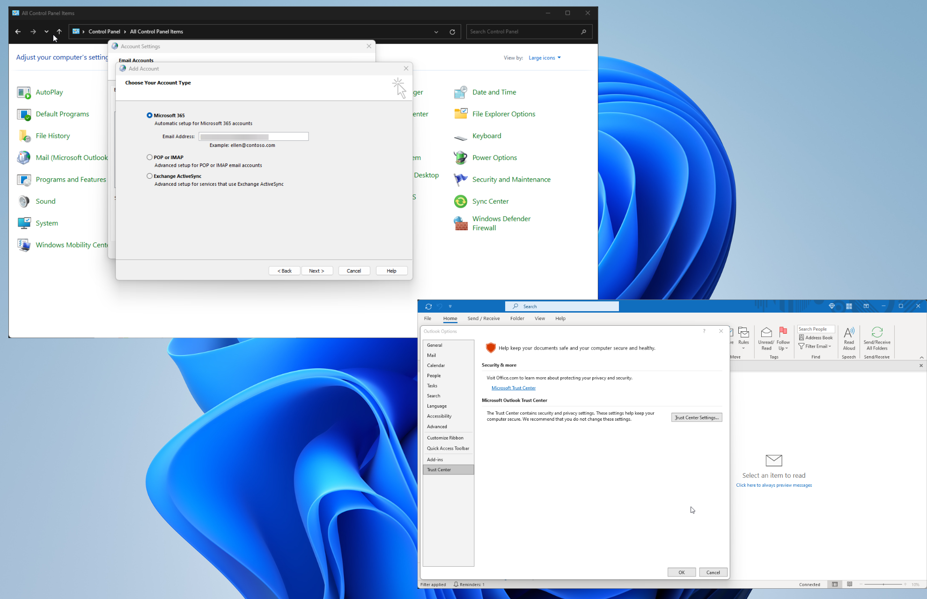Open Microsoft Trust Center link
Viewport: 927px width, 599px height.
pyautogui.click(x=514, y=388)
